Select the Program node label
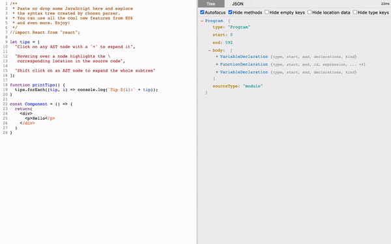The height and width of the screenshot is (244, 391). [214, 21]
